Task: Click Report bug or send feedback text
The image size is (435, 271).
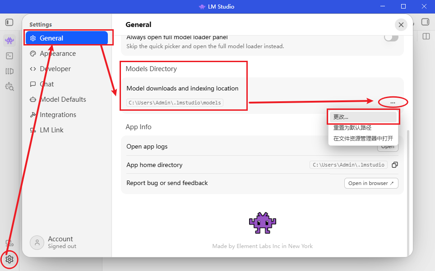Action: tap(167, 183)
